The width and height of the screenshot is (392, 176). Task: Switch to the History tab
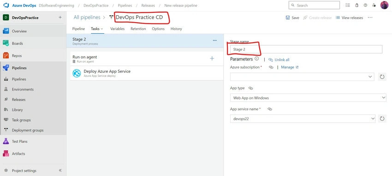(x=176, y=29)
